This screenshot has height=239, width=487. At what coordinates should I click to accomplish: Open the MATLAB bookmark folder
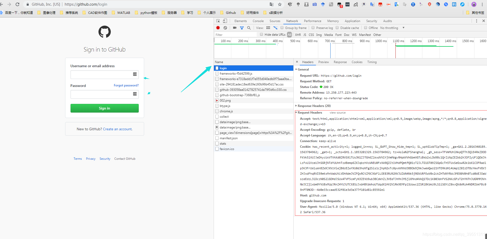pyautogui.click(x=121, y=13)
